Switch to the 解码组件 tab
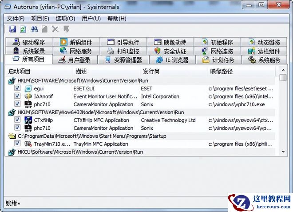The image size is (293, 212). tap(76, 42)
